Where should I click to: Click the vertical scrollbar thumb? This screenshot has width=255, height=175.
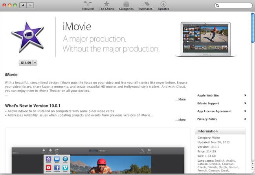tap(253, 28)
